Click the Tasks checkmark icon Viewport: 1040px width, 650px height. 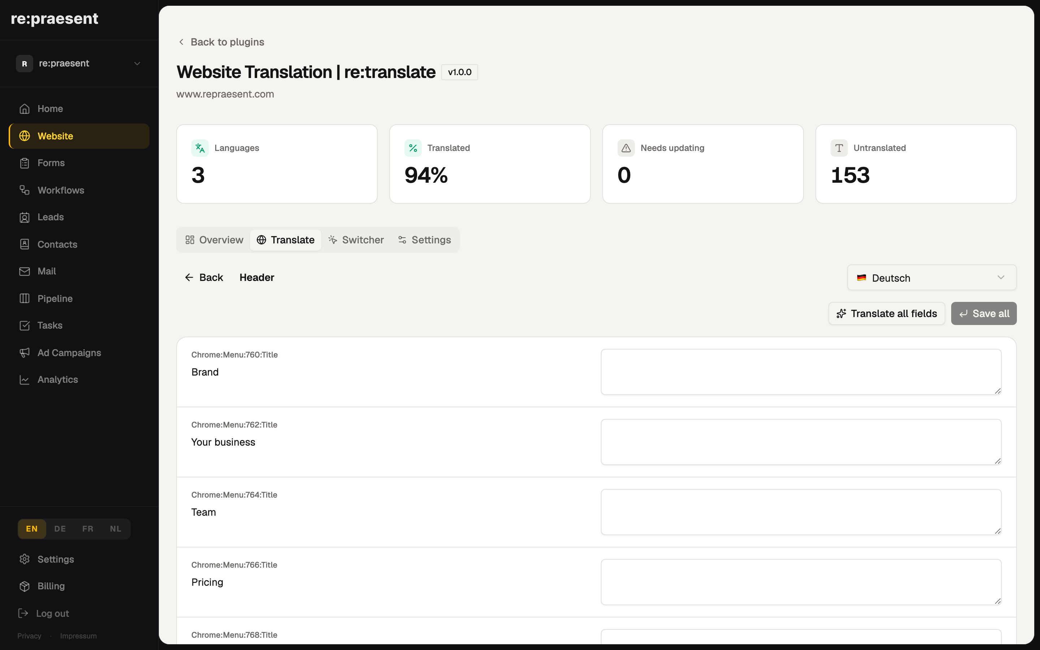pos(25,325)
